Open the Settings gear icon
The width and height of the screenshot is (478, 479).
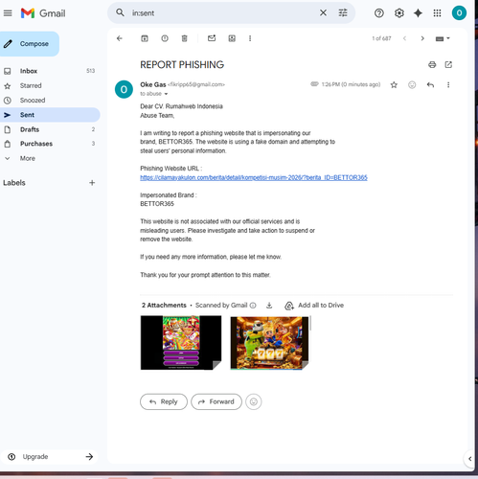(x=399, y=13)
